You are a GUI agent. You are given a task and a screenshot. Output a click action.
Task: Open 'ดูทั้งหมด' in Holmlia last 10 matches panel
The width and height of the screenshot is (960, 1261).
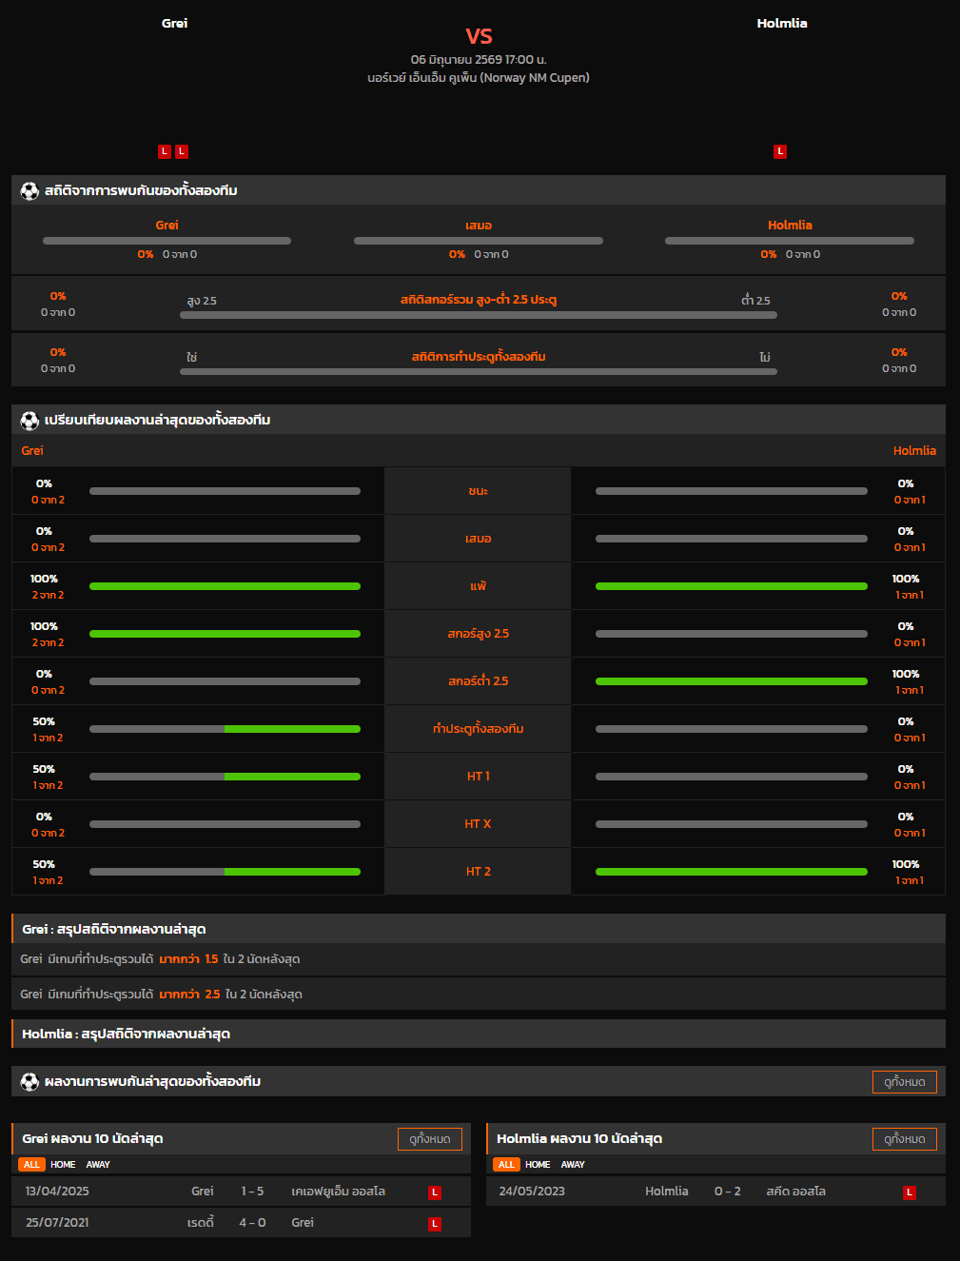[x=905, y=1139]
